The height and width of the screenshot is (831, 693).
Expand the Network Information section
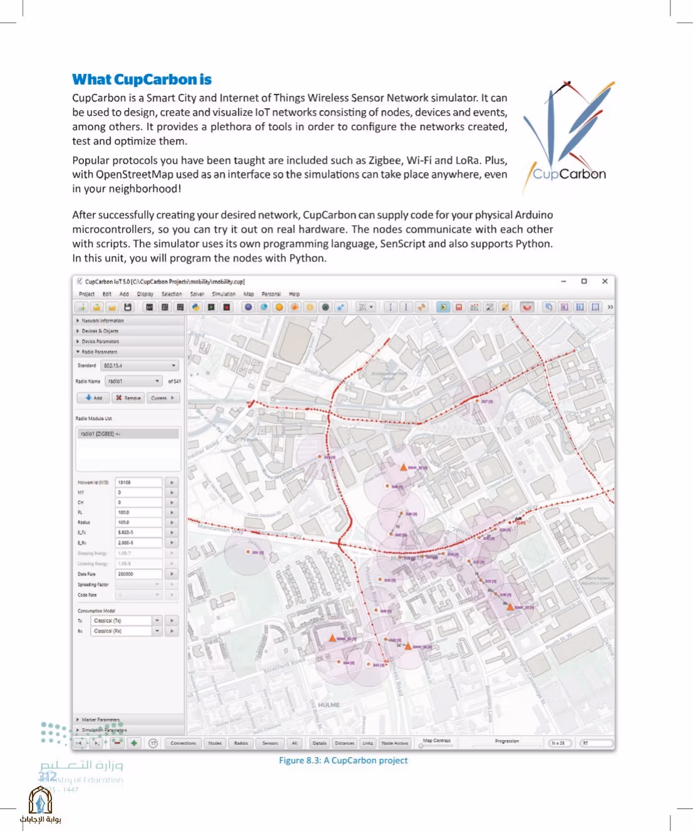128,320
